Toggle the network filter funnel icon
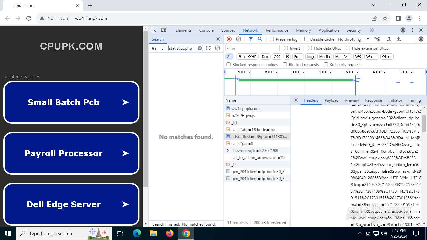This screenshot has height=240, width=427. pyautogui.click(x=251, y=39)
